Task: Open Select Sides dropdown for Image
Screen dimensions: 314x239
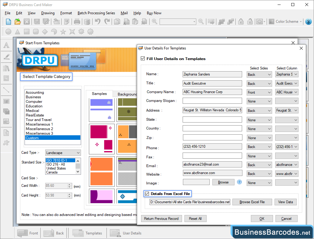Action: [259, 183]
